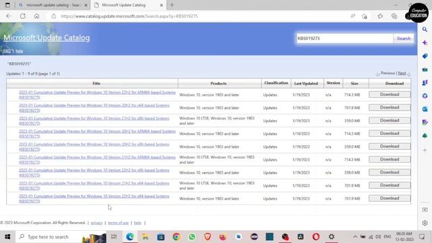Sort by the Size column header
This screenshot has height=243, width=432.
[354, 83]
